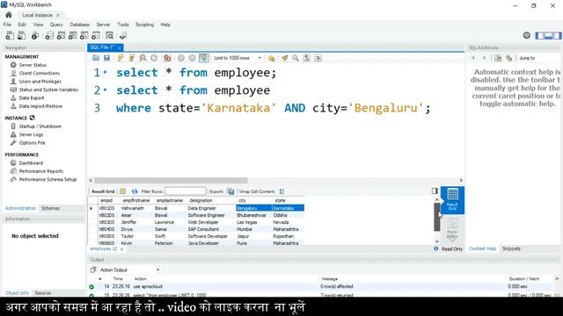The image size is (563, 316).
Task: Switch to the Session tab
Action: coord(43,292)
